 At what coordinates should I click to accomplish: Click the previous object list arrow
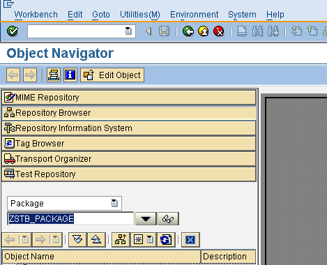(x=10, y=240)
